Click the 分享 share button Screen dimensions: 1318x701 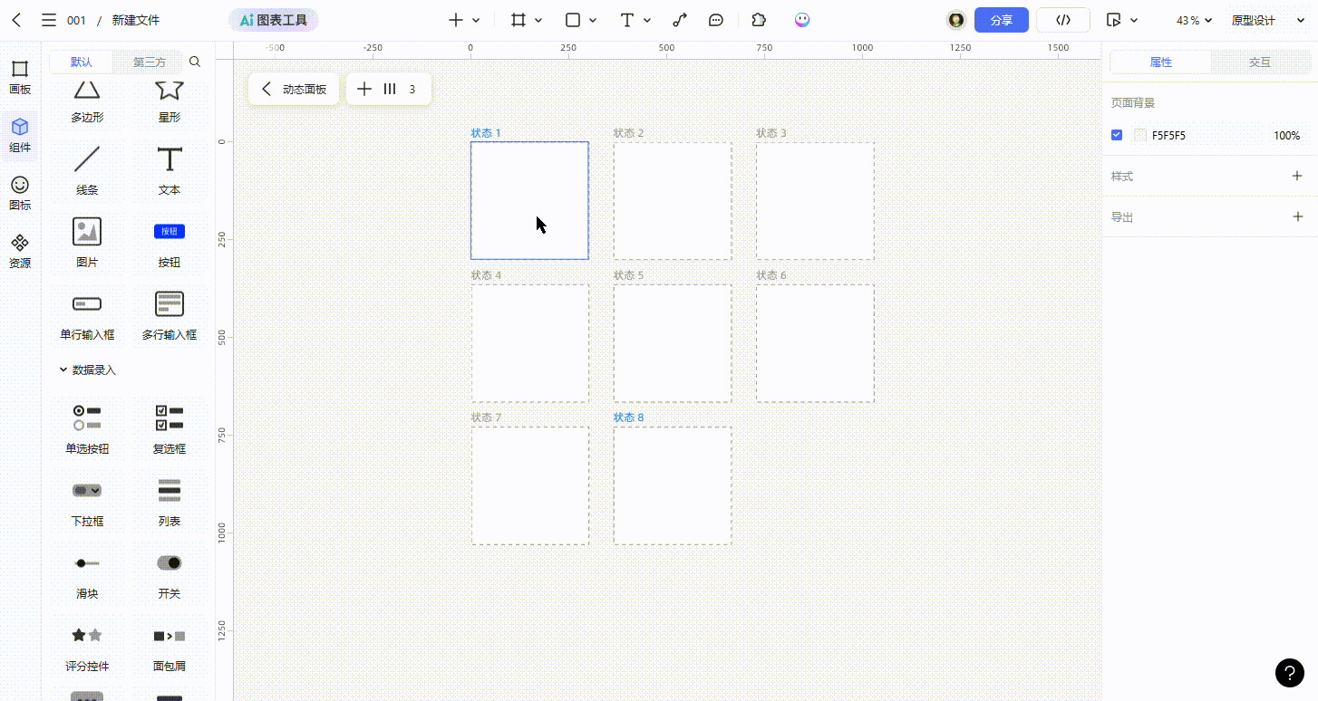pyautogui.click(x=1001, y=20)
